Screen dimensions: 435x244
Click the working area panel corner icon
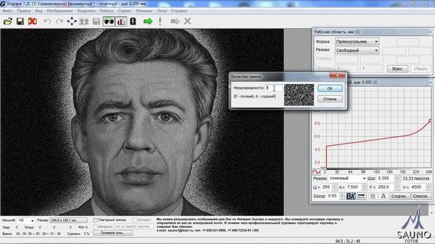430,32
